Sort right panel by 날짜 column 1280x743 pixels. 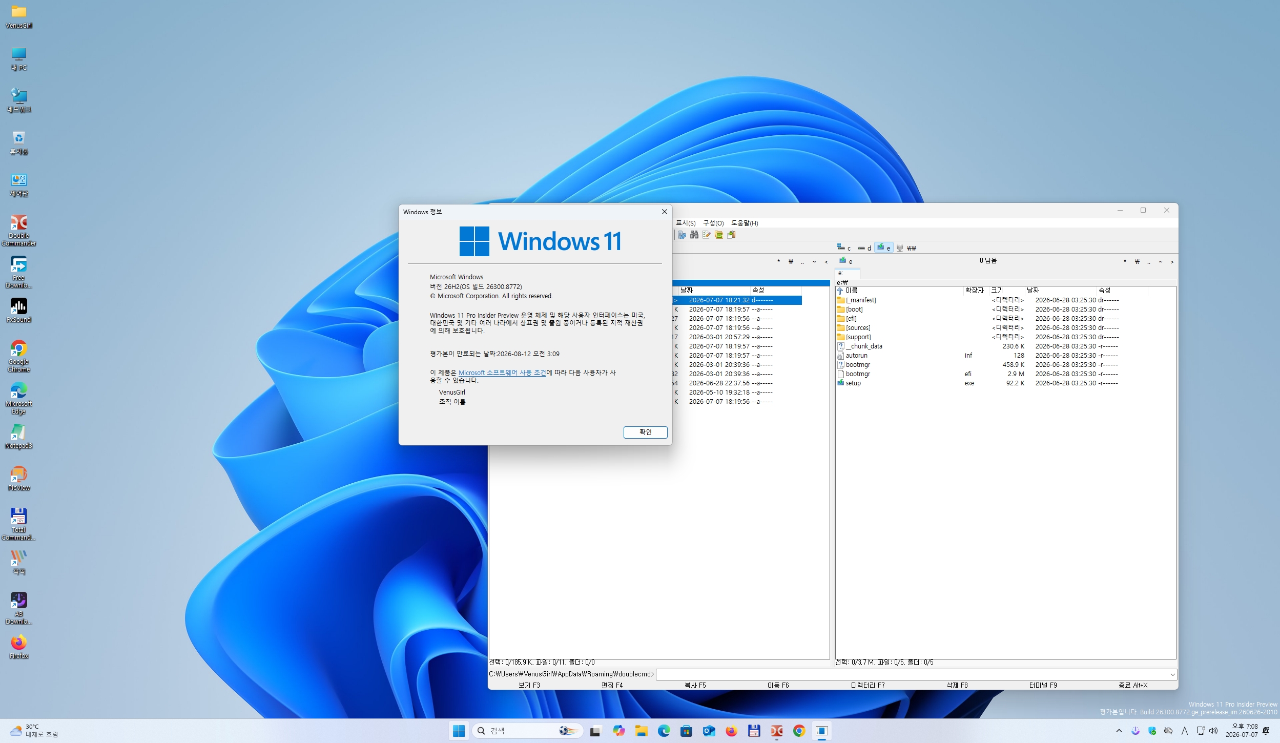click(x=1061, y=291)
